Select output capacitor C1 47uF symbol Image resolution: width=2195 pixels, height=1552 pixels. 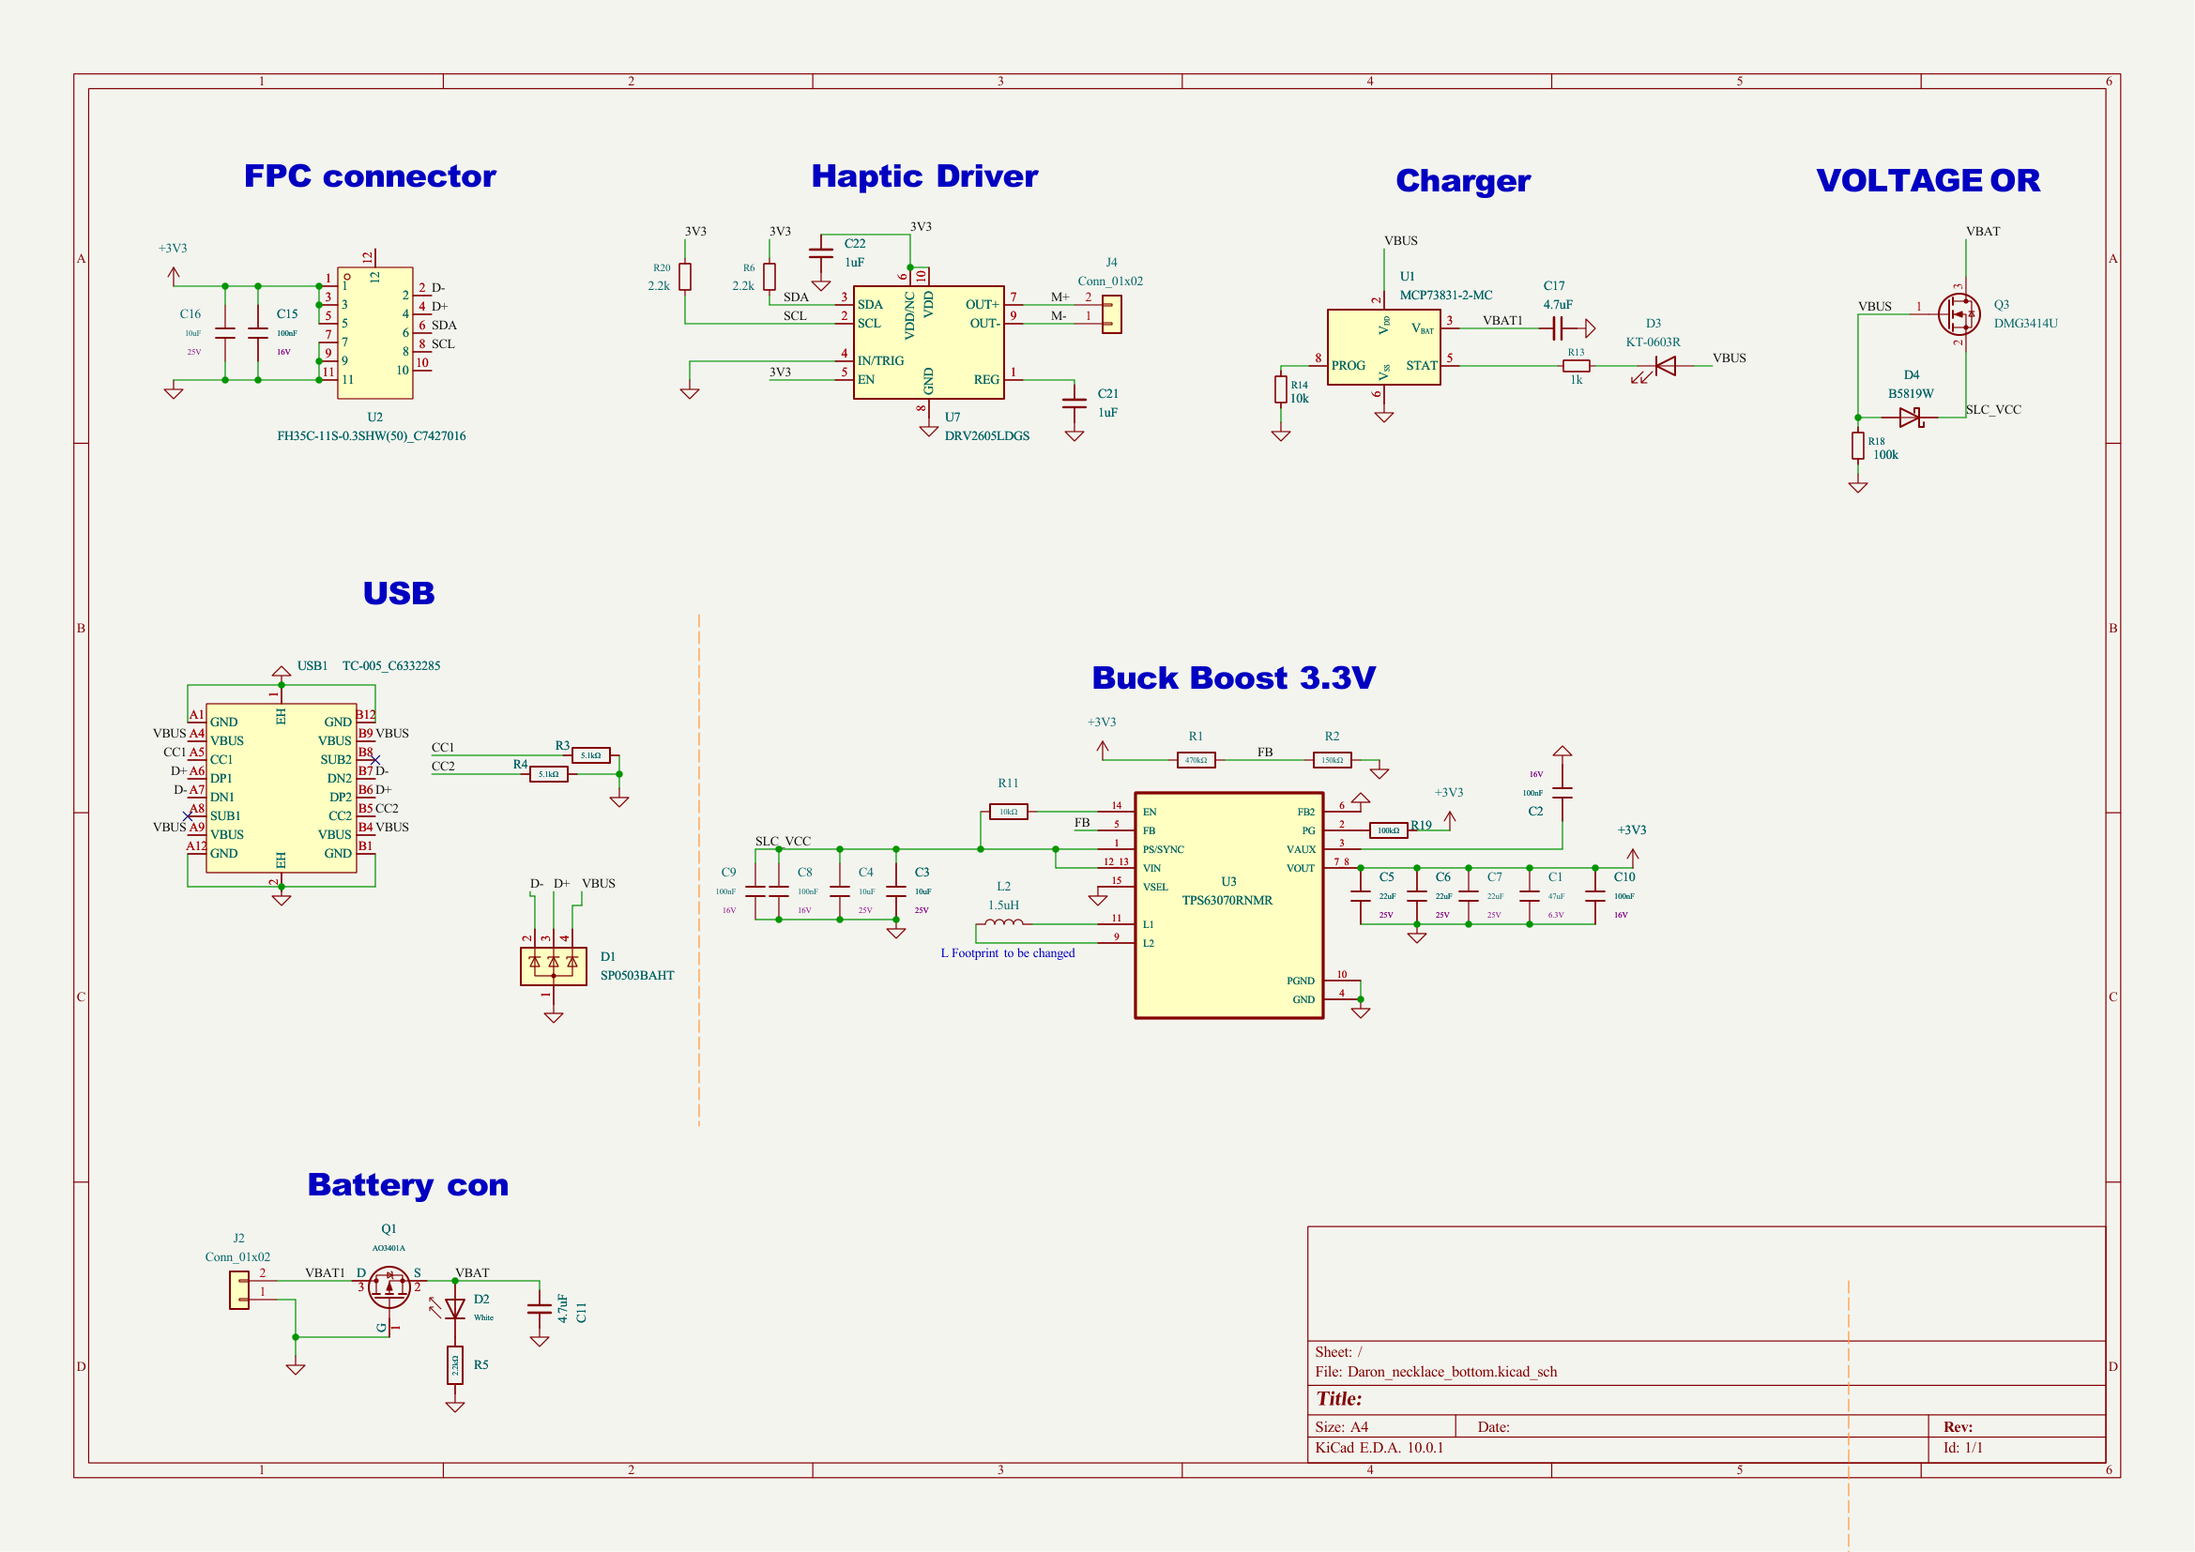(x=1530, y=896)
